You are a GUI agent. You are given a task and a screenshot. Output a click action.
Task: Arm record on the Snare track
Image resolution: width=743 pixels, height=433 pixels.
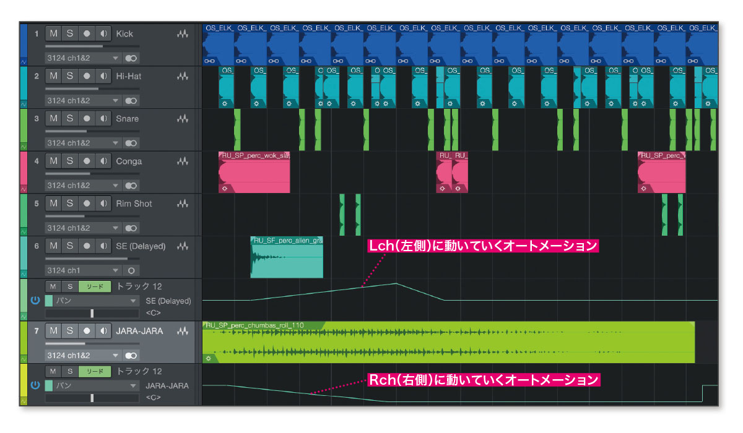pyautogui.click(x=87, y=118)
